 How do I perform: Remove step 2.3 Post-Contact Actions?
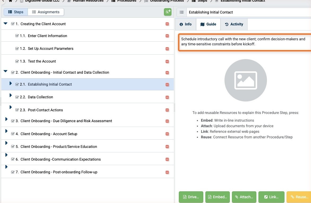coord(167,110)
